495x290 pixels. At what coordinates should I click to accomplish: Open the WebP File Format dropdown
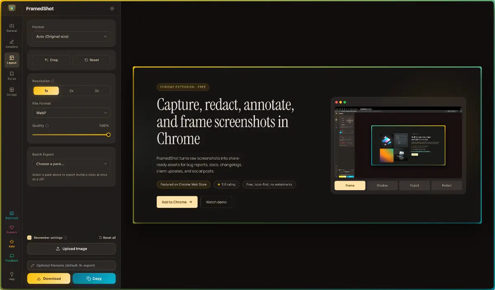71,112
